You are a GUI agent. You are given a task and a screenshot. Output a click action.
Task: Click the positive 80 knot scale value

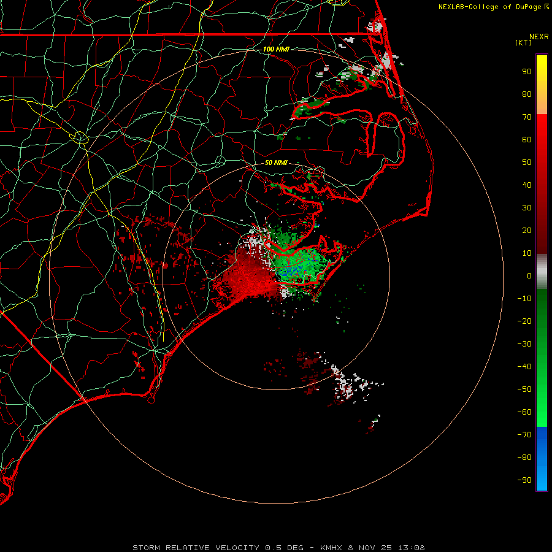click(x=527, y=94)
